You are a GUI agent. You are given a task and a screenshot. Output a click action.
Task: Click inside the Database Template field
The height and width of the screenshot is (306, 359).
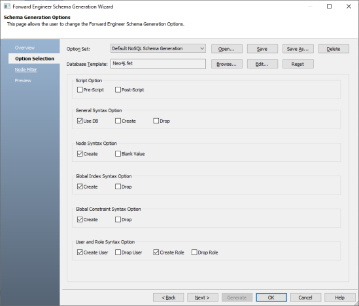coord(158,64)
